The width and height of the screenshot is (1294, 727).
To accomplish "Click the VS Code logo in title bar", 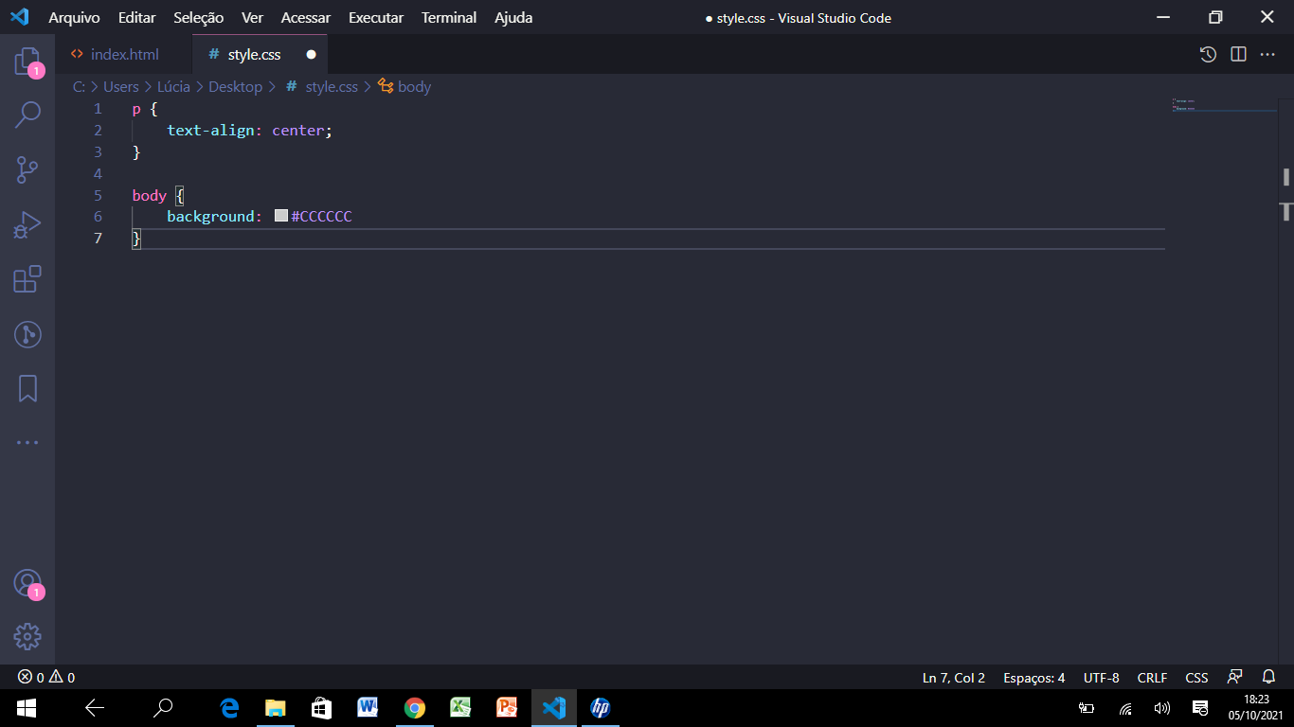I will [x=19, y=17].
